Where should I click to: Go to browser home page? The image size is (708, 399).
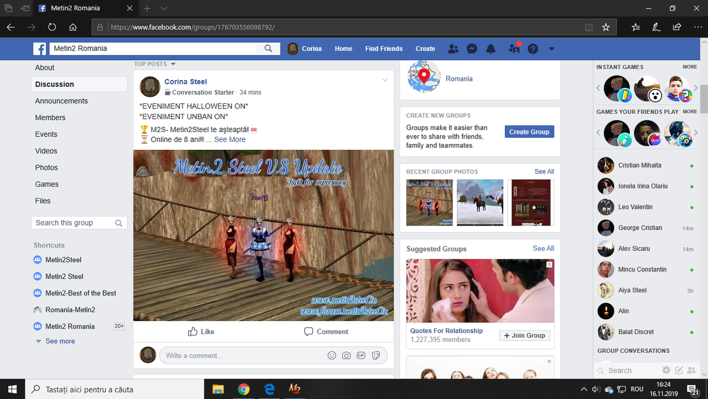73,27
